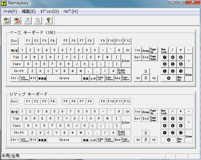Click Num Del key in remap keyboard
Screen dimensions: 201x160
(181, 140)
